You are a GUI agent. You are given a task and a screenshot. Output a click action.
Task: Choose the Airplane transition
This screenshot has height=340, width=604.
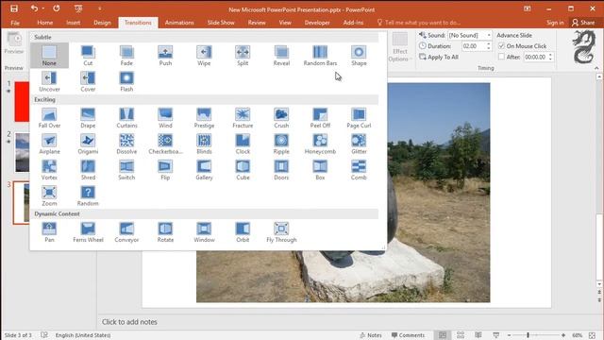click(49, 144)
